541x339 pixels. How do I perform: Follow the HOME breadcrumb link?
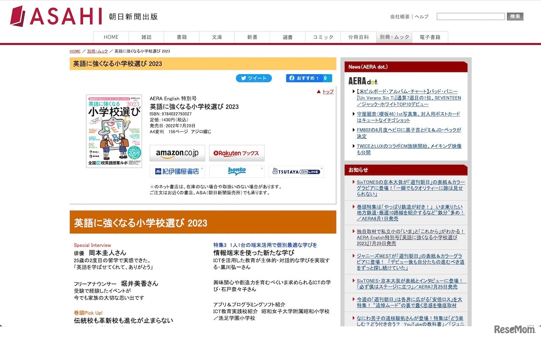tap(75, 51)
